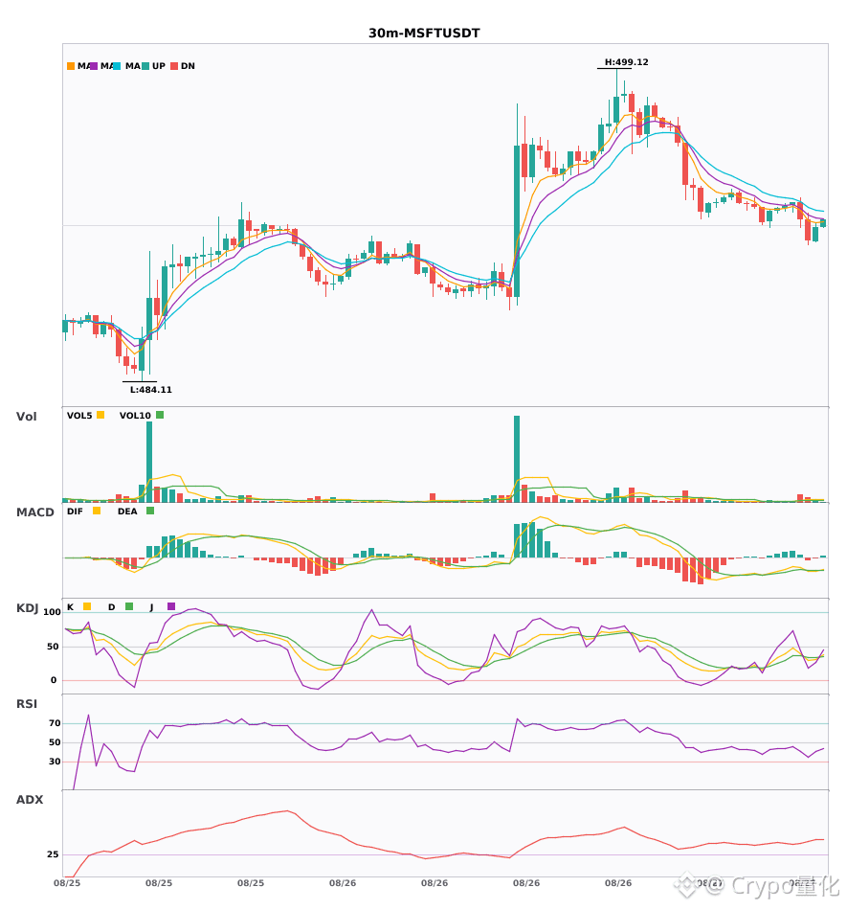Click the Vol panel label
Screen dimensions: 847x910
[x=26, y=417]
